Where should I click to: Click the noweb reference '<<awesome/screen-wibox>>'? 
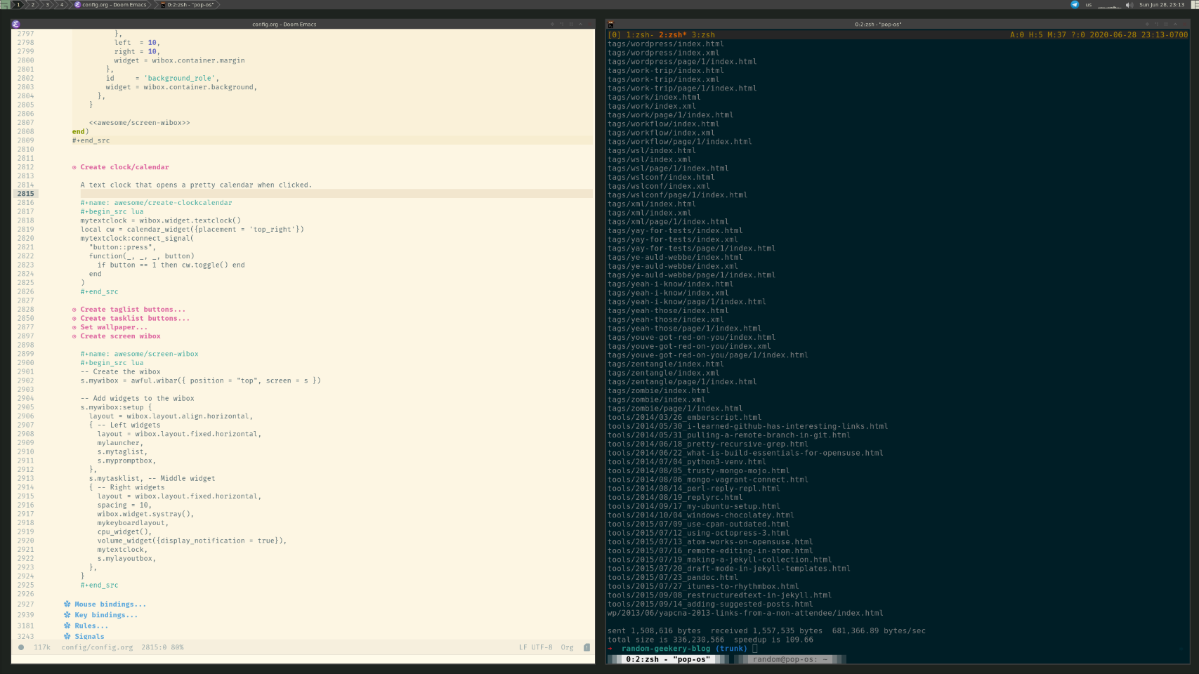[x=139, y=123]
